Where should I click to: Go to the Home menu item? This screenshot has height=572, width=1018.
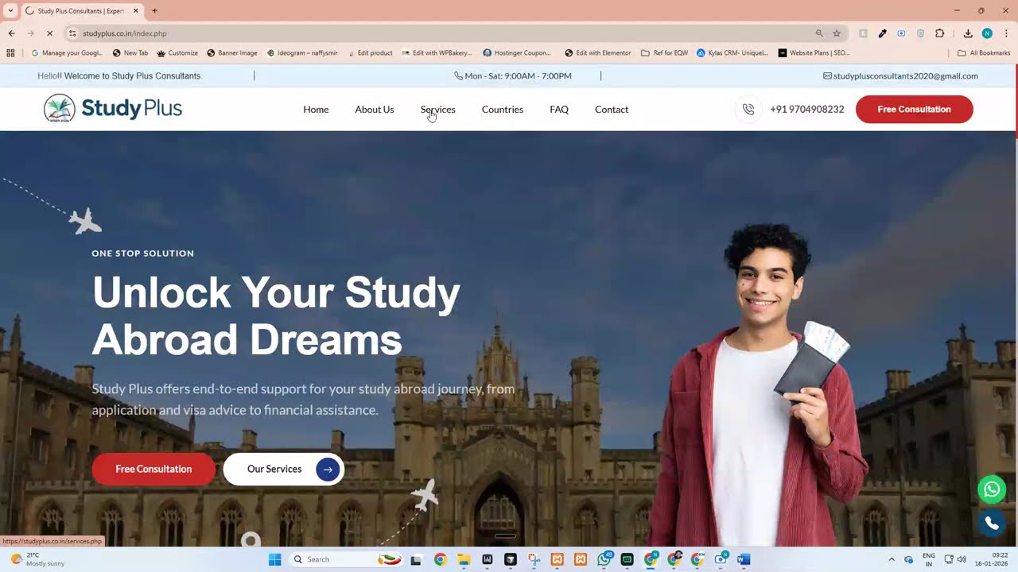click(316, 110)
